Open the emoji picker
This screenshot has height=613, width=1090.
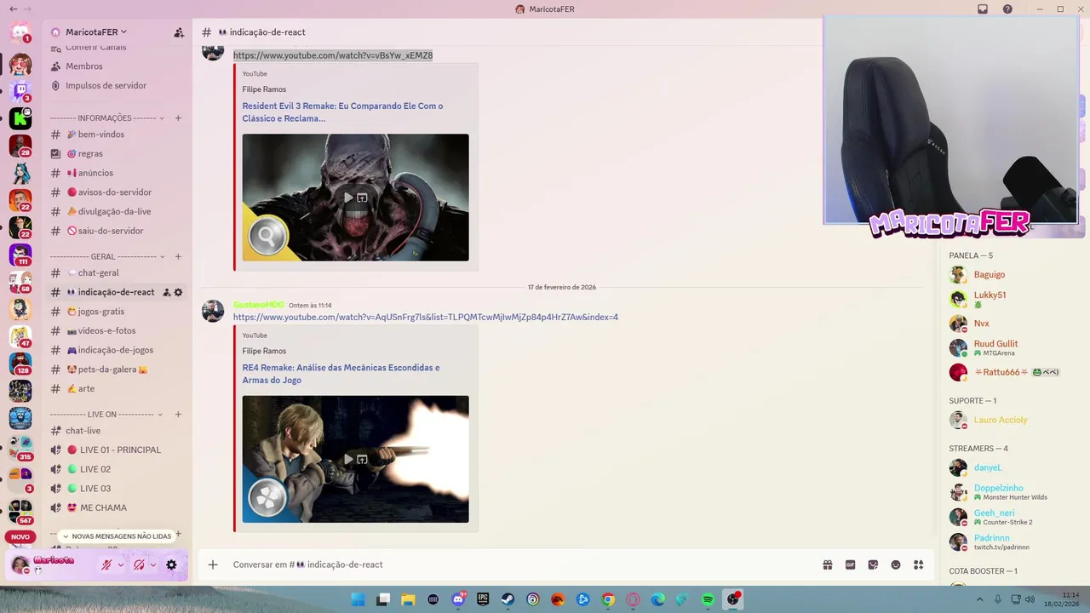pyautogui.click(x=896, y=564)
